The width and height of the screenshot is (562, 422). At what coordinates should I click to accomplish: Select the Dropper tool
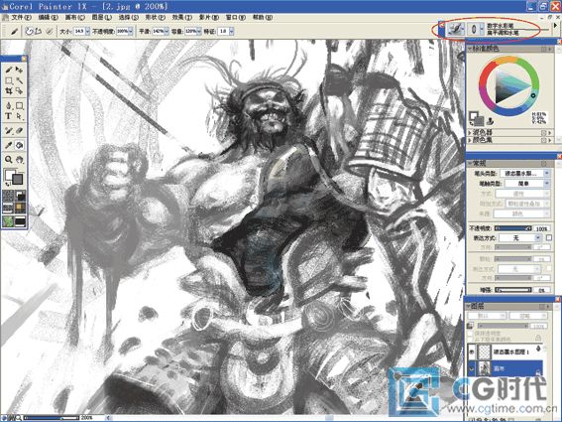(9, 145)
